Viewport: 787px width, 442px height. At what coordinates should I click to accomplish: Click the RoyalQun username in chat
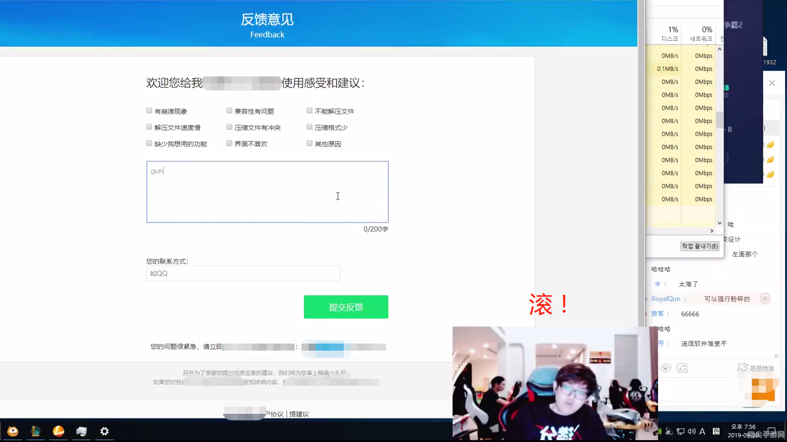[666, 299]
